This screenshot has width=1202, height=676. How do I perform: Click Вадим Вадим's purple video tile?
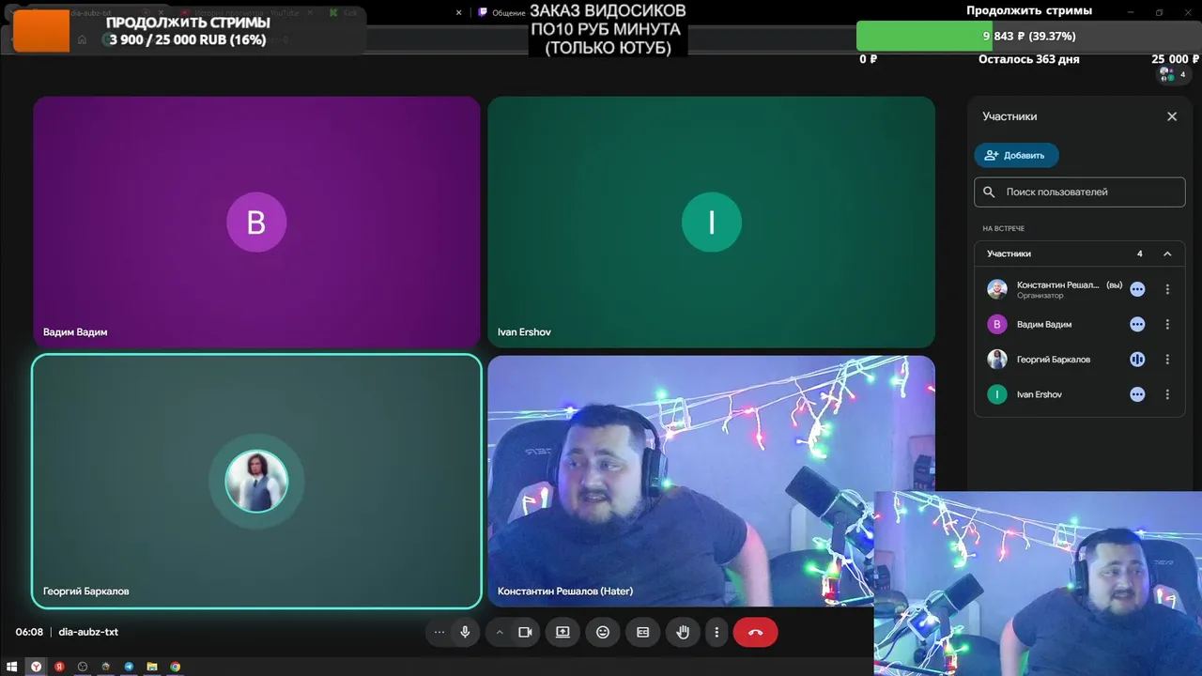click(x=256, y=222)
